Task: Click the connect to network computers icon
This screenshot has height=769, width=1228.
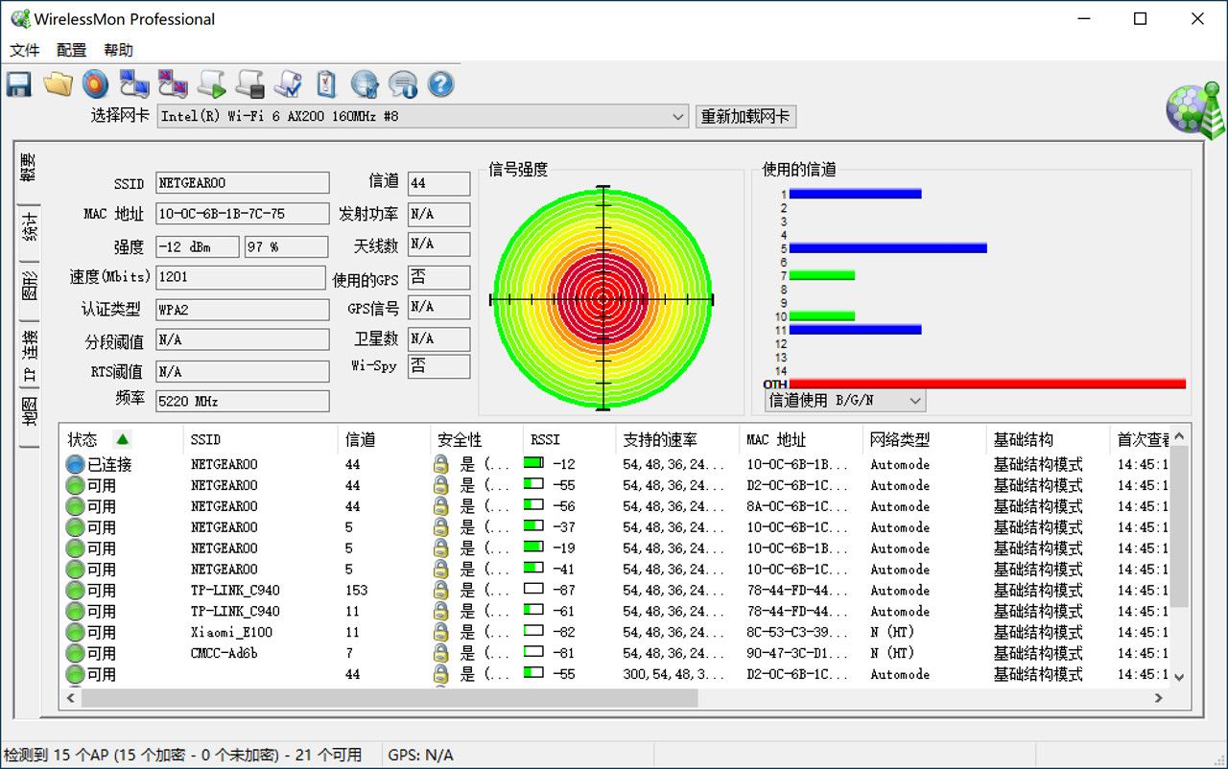Action: click(x=134, y=84)
